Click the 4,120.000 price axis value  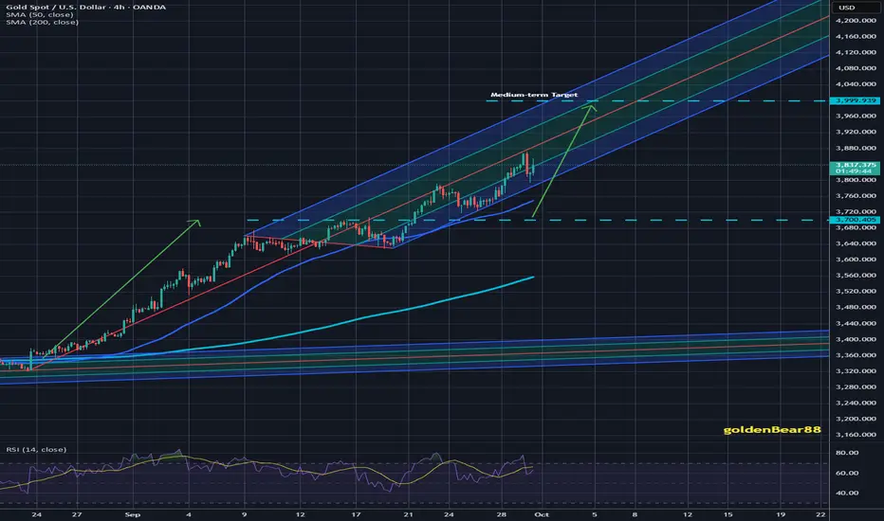[x=856, y=52]
